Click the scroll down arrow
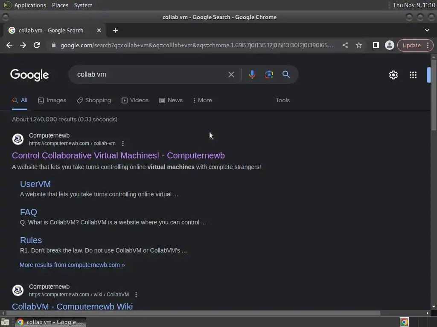Image resolution: width=437 pixels, height=327 pixels. coord(434,307)
